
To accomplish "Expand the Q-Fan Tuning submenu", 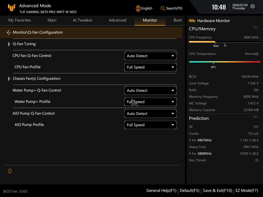I will (x=9, y=44).
